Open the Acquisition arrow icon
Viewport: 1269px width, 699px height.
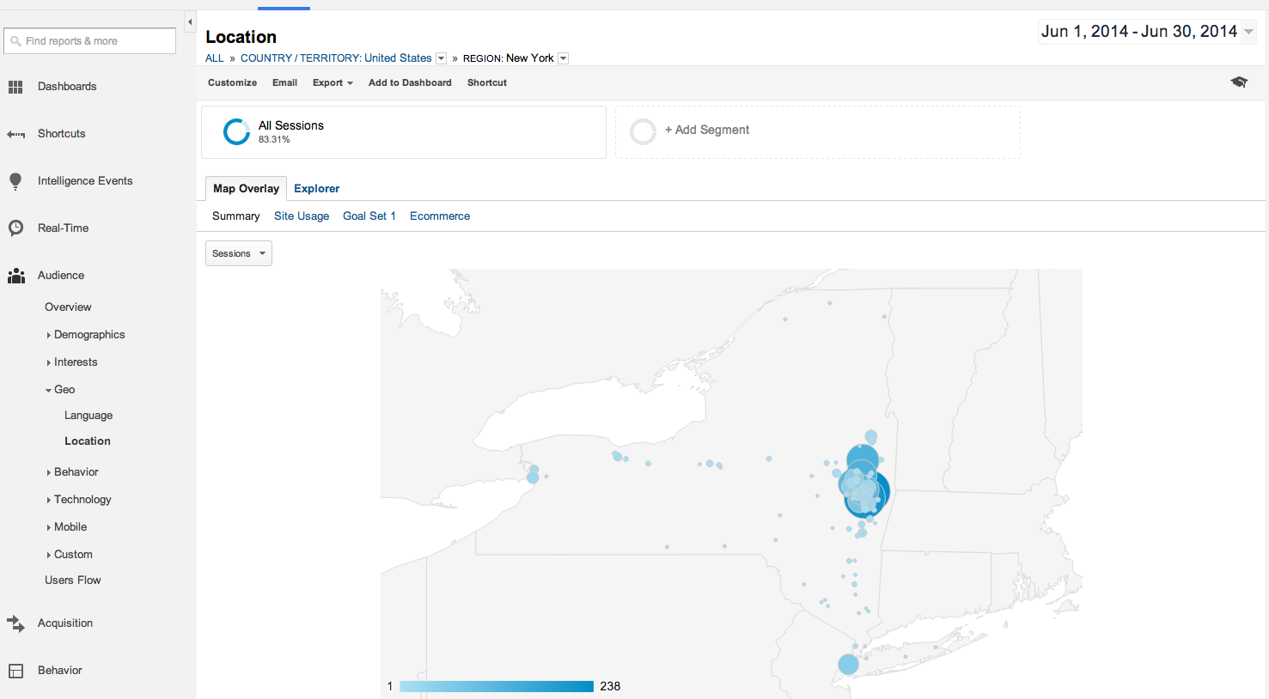point(15,623)
